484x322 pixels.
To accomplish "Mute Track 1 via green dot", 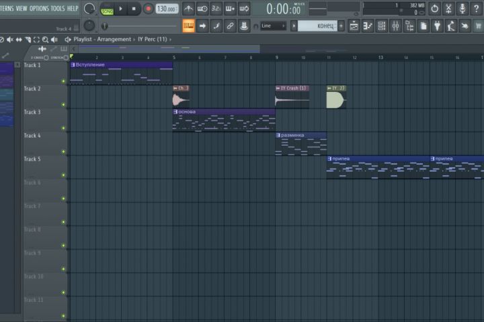I will point(63,81).
